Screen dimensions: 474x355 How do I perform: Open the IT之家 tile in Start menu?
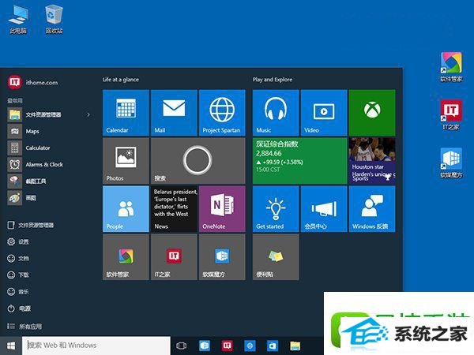pos(174,257)
